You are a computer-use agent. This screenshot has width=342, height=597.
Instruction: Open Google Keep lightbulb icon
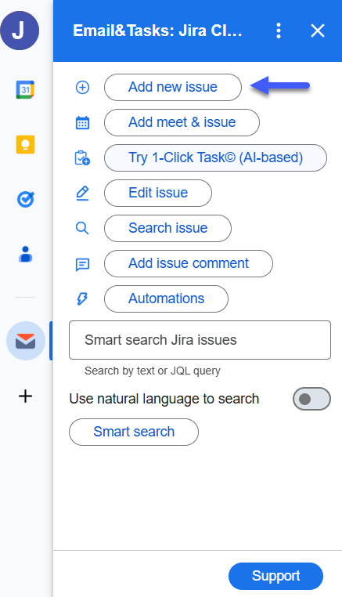pyautogui.click(x=26, y=145)
